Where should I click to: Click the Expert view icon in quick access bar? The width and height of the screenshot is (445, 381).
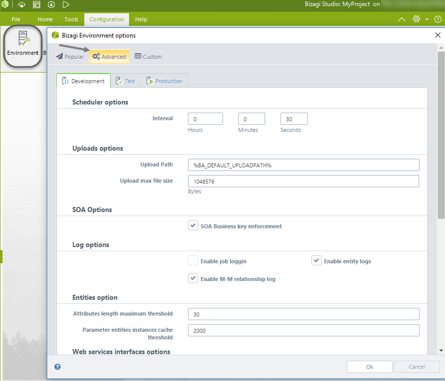(x=37, y=5)
